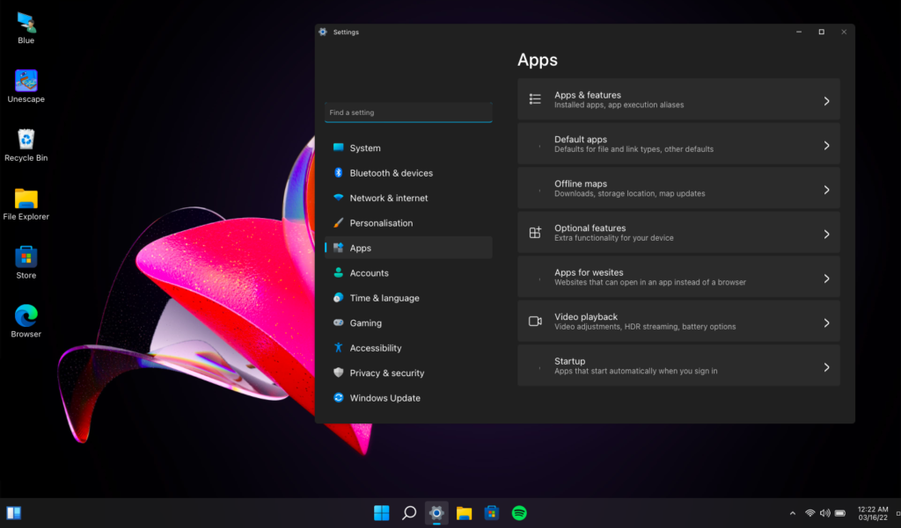Click the Optional features grid-plus icon
901x528 pixels.
pos(535,233)
